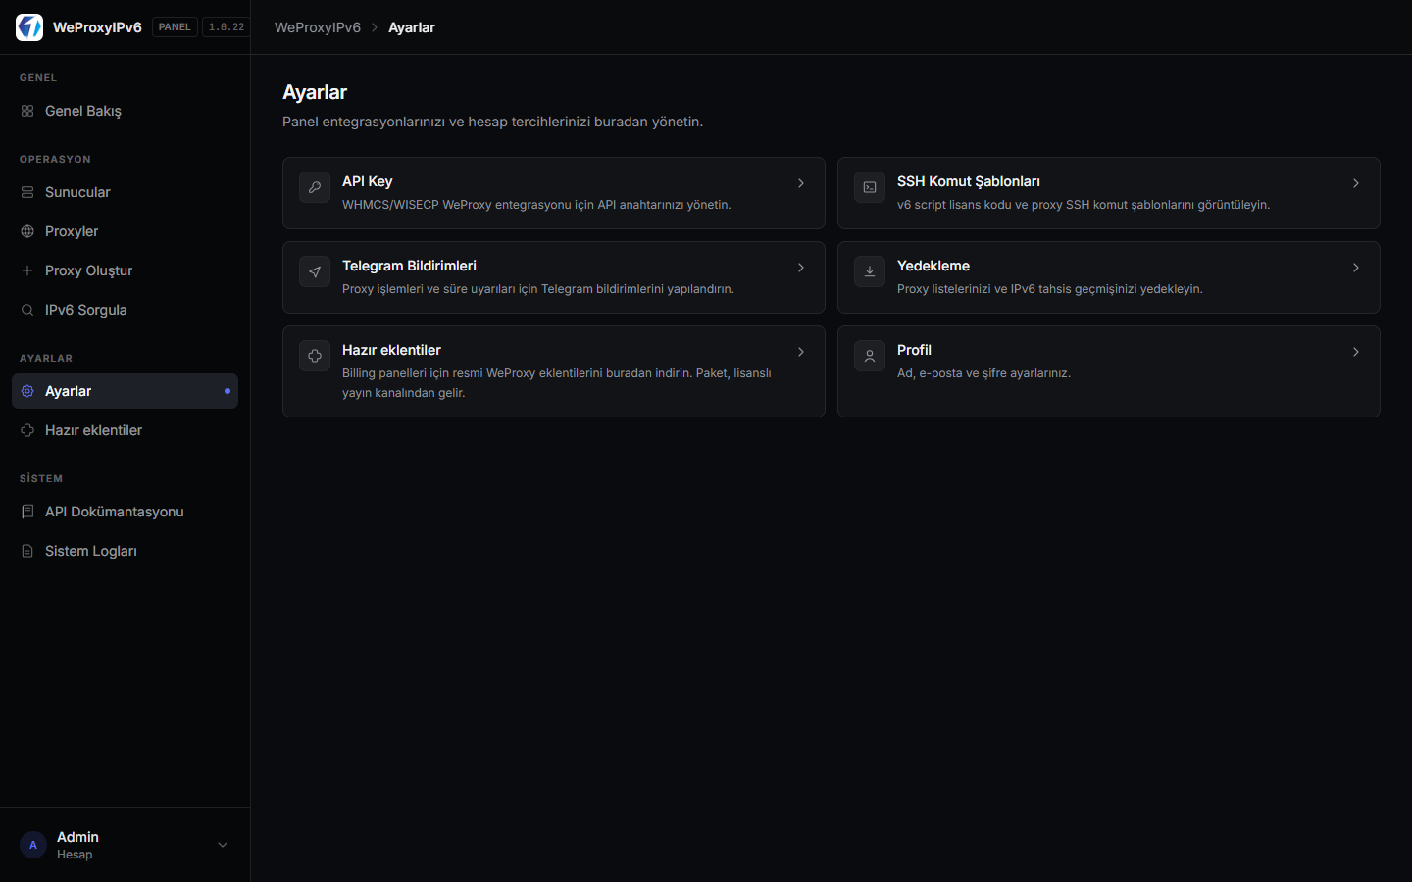The image size is (1412, 882).
Task: Open API Dokümantasyonu from the sidebar
Action: point(125,512)
